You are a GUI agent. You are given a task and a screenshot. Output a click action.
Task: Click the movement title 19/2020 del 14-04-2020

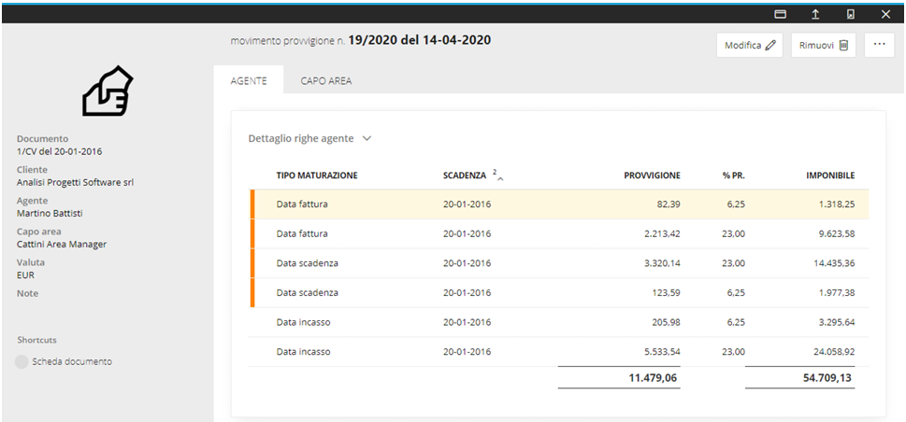pyautogui.click(x=420, y=40)
